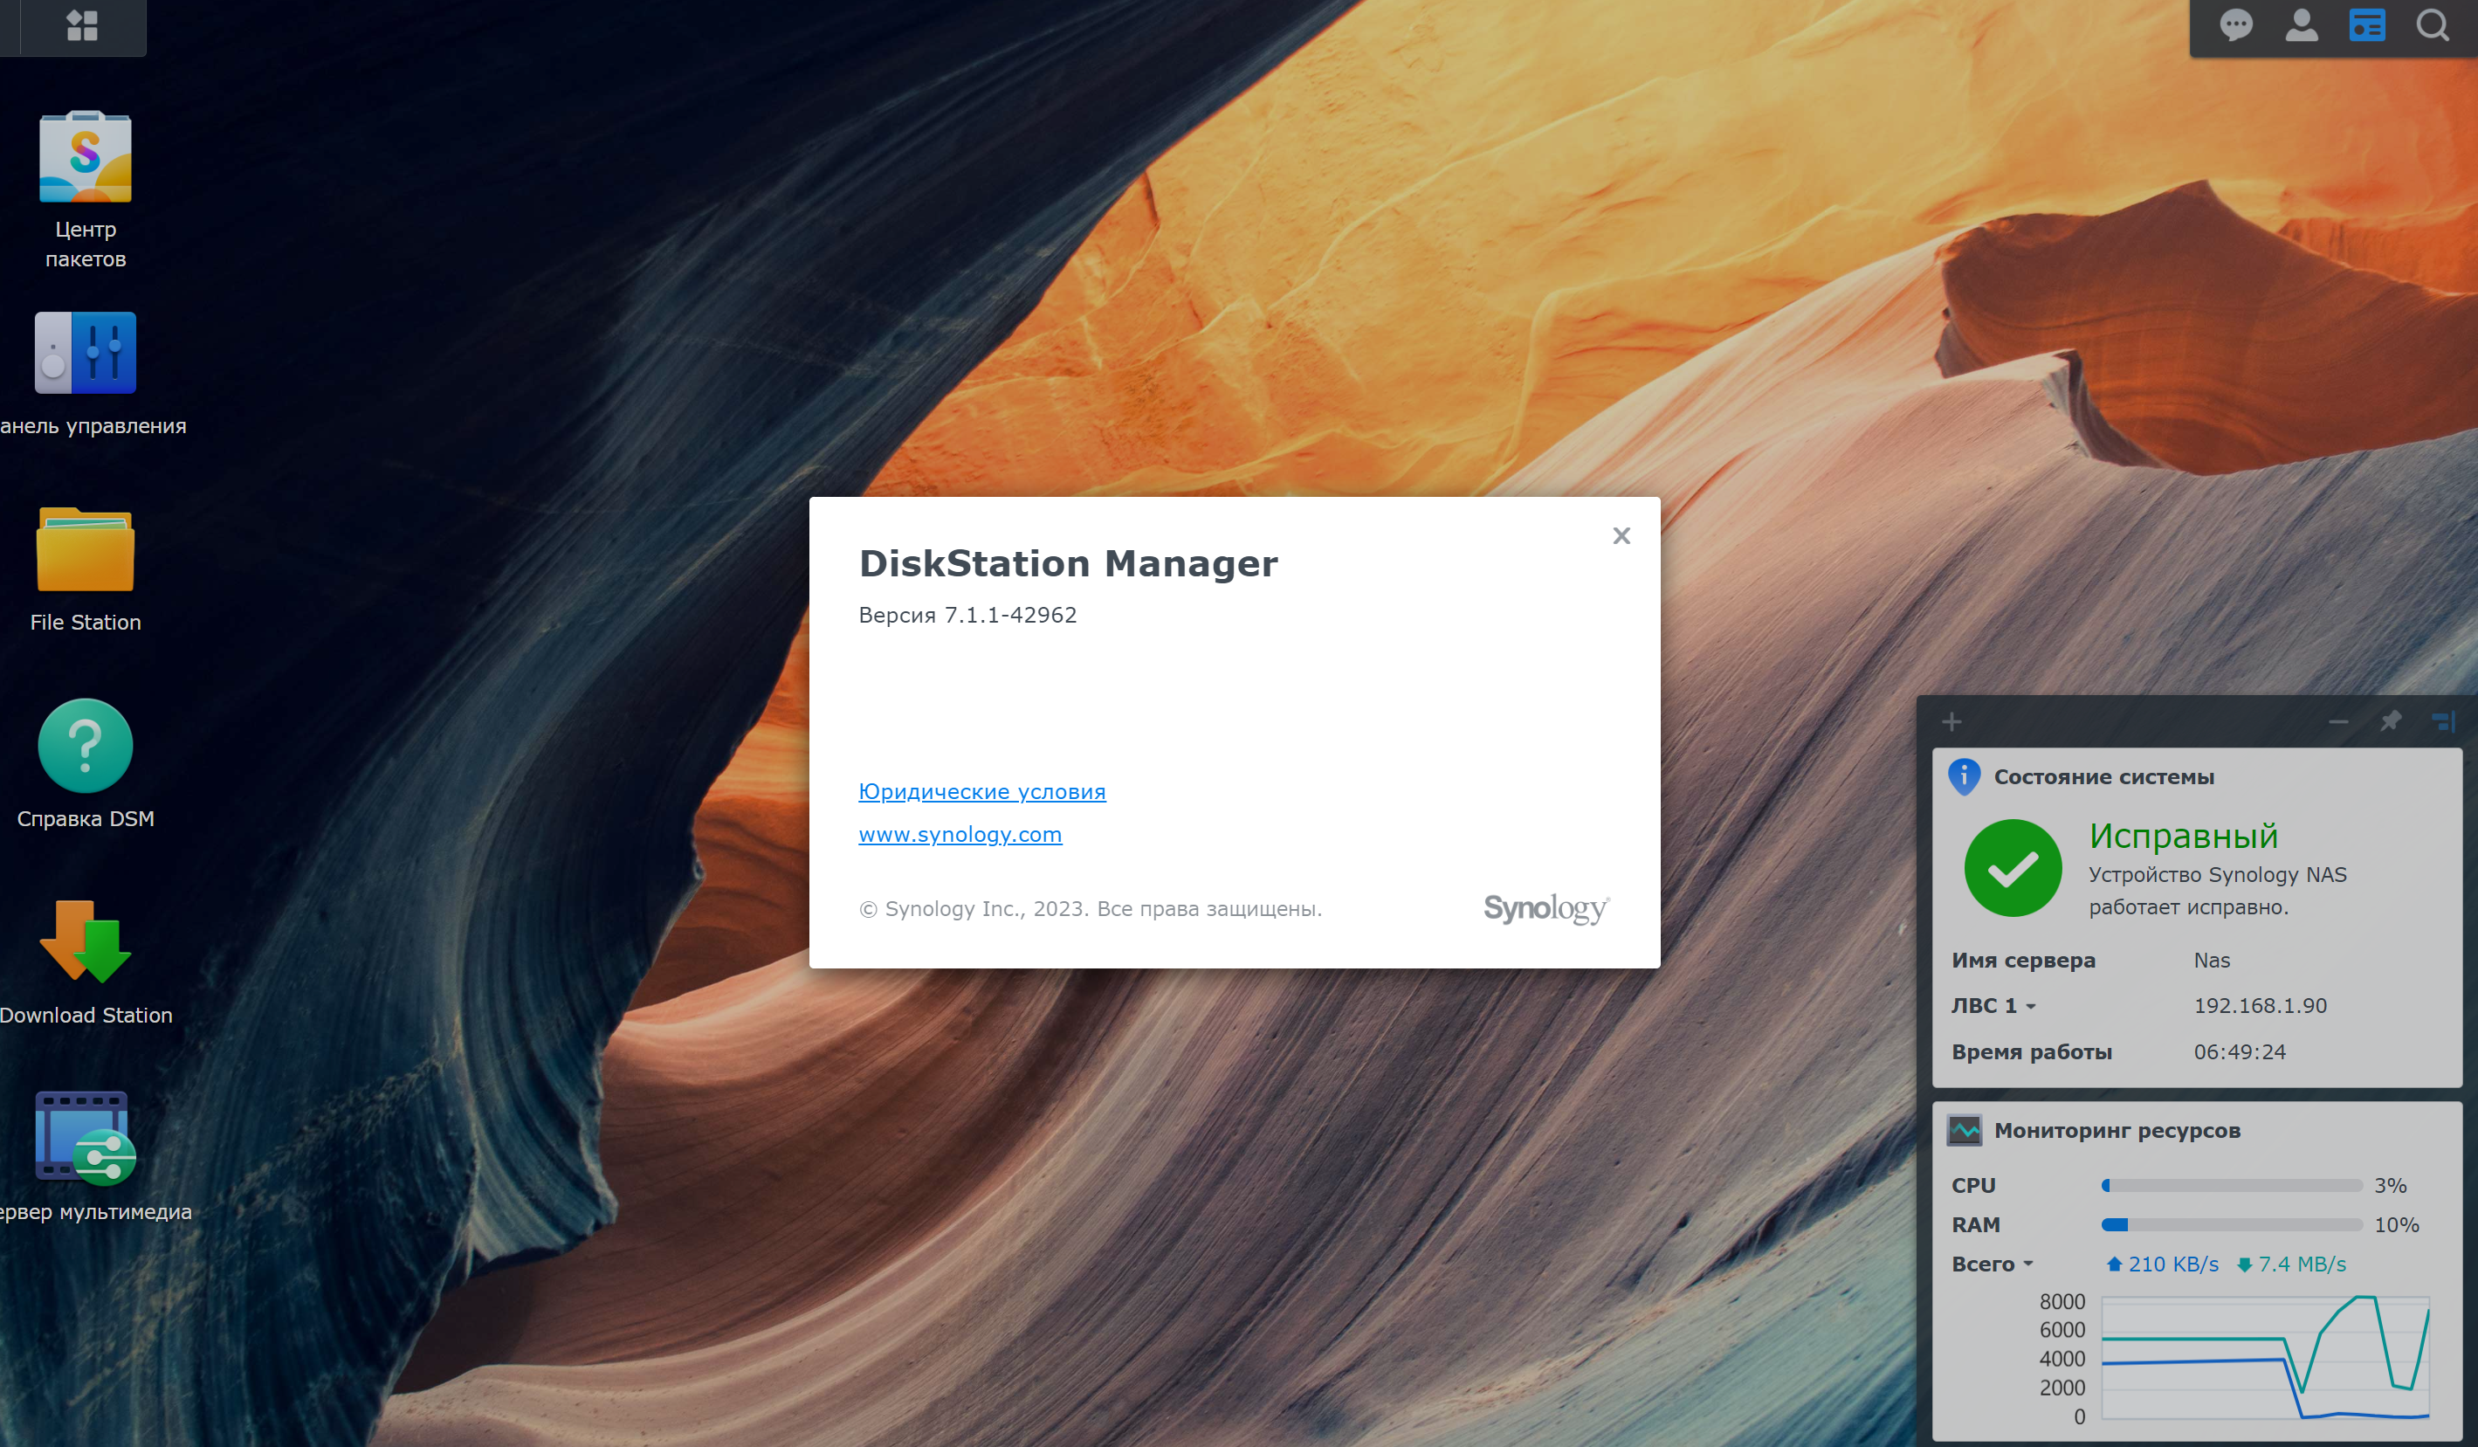
Task: Launch Download Station desktop icon
Action: pos(86,942)
